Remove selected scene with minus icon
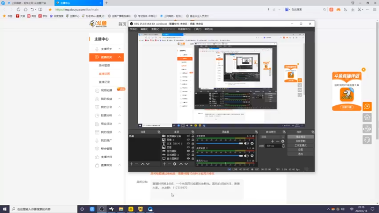Screen dimensions: 379x213 [136, 164]
